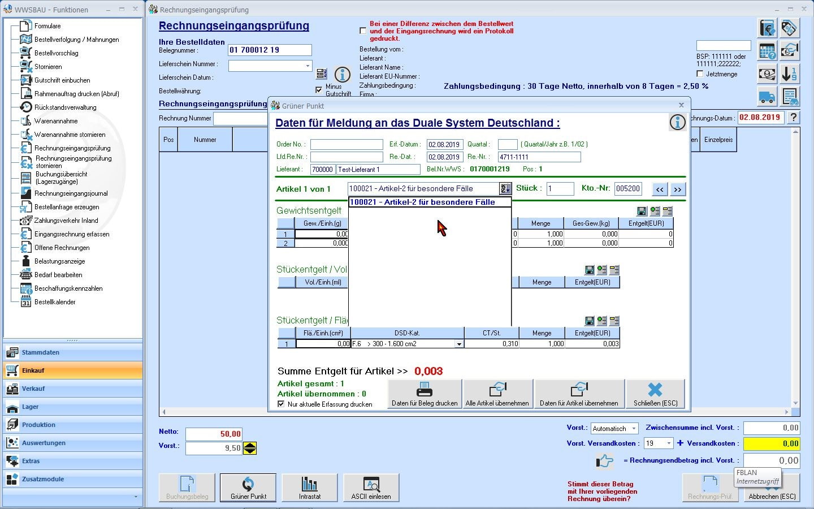Image resolution: width=814 pixels, height=509 pixels.
Task: Click Alle Artikel übernehmen button
Action: [497, 394]
